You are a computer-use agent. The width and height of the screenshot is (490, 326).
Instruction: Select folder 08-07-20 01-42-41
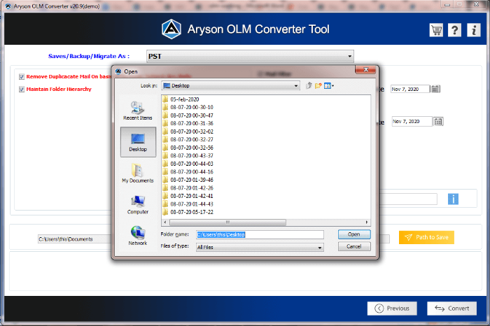tap(188, 196)
